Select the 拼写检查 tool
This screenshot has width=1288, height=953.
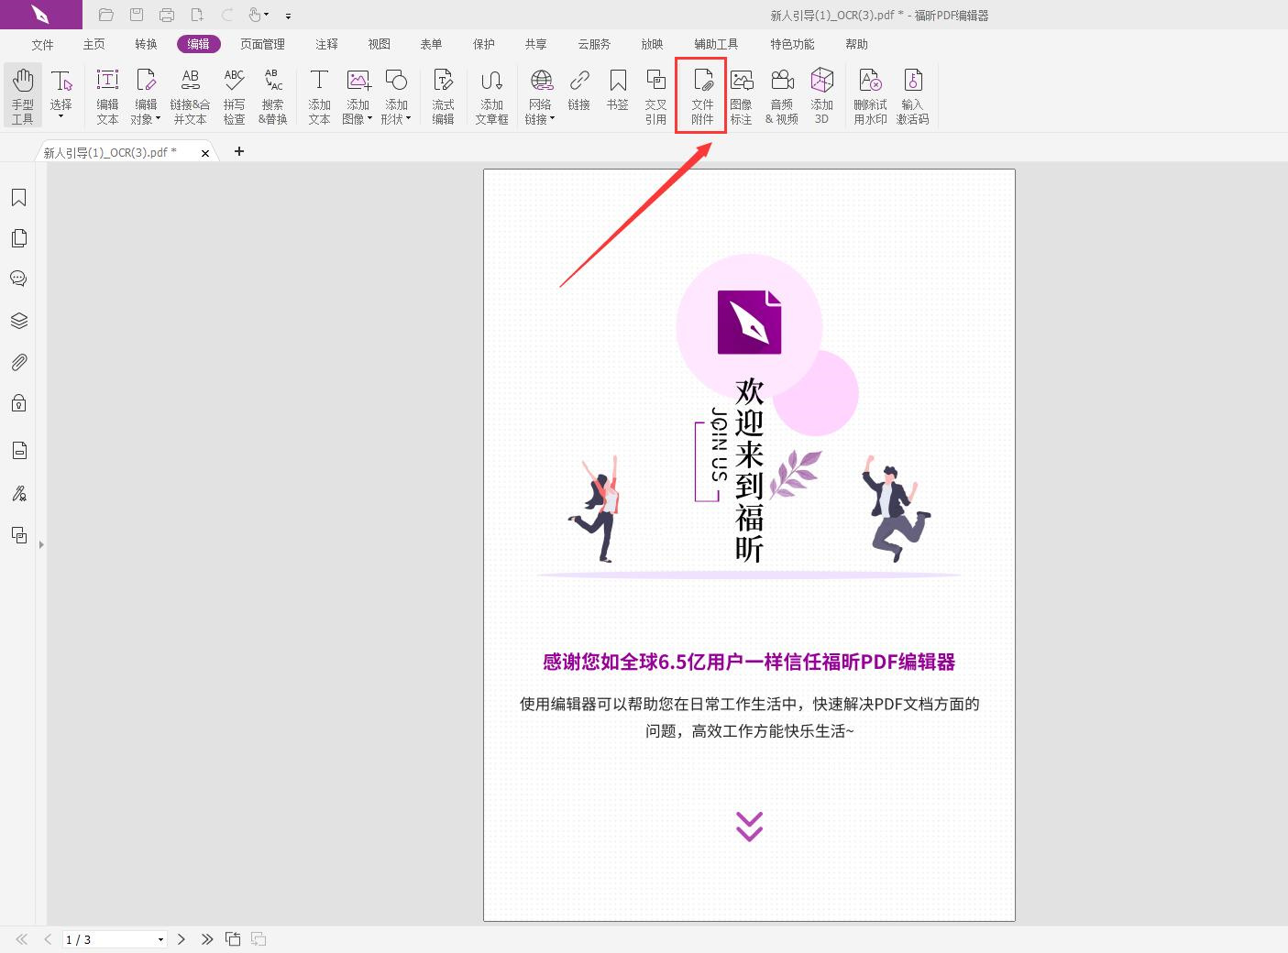235,95
